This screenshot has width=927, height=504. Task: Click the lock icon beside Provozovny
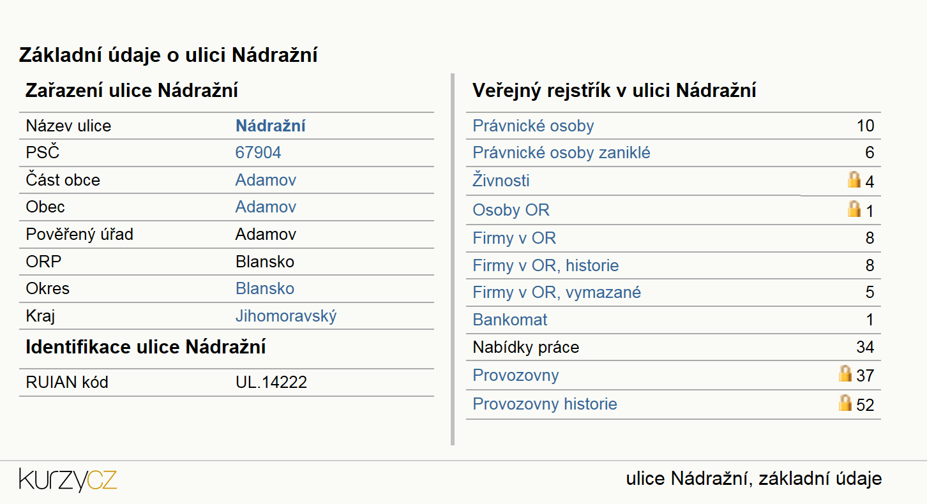tap(845, 373)
